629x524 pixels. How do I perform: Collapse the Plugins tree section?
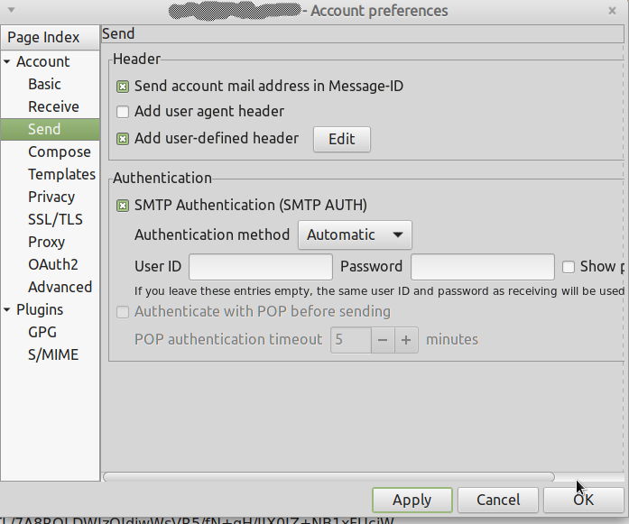8,310
